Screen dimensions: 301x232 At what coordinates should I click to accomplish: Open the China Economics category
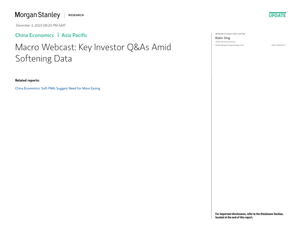(x=35, y=35)
